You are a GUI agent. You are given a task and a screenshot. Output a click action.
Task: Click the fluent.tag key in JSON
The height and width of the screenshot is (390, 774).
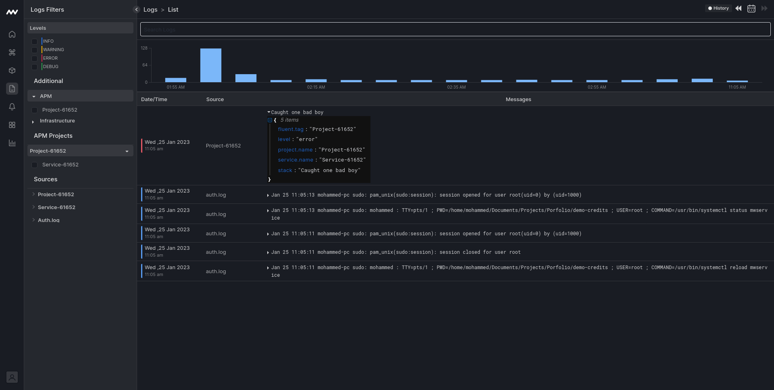tap(290, 129)
